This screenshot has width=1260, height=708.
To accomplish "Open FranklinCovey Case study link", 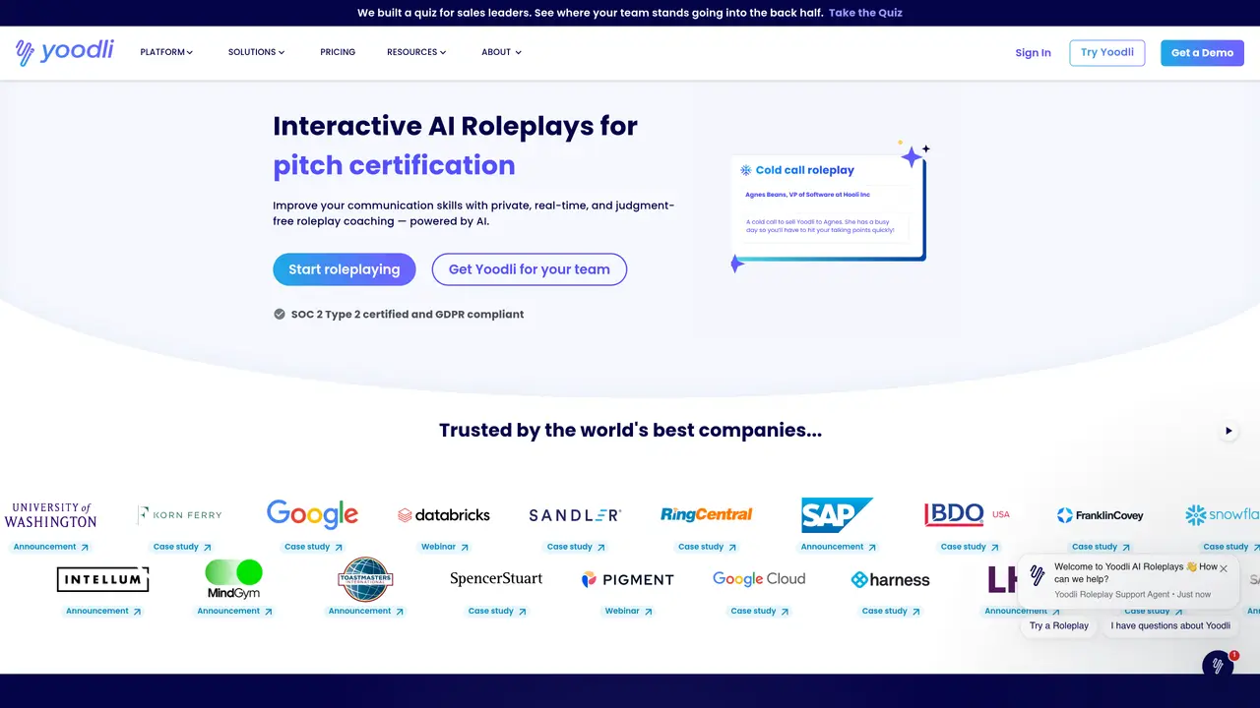I will click(1101, 547).
